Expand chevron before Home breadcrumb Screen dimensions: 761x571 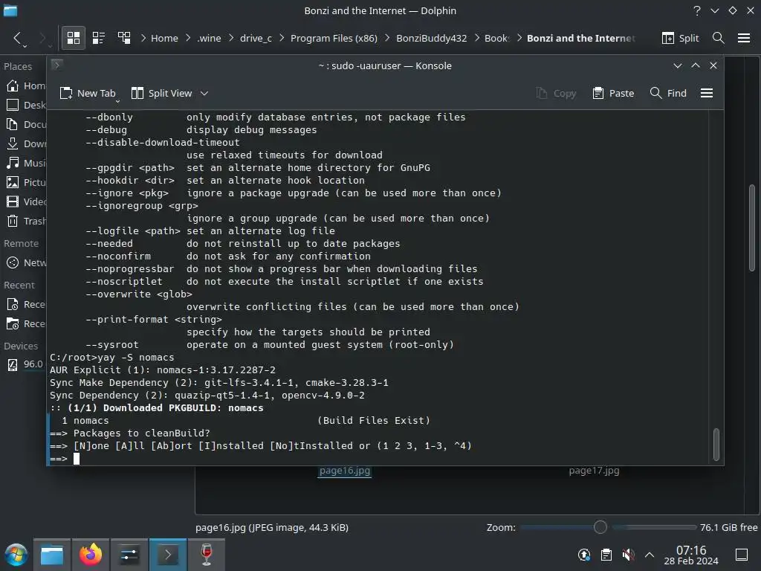tap(143, 38)
